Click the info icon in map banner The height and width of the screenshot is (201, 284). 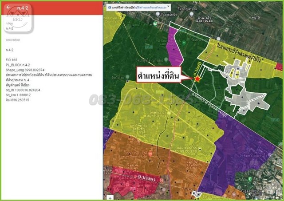pyautogui.click(x=110, y=8)
